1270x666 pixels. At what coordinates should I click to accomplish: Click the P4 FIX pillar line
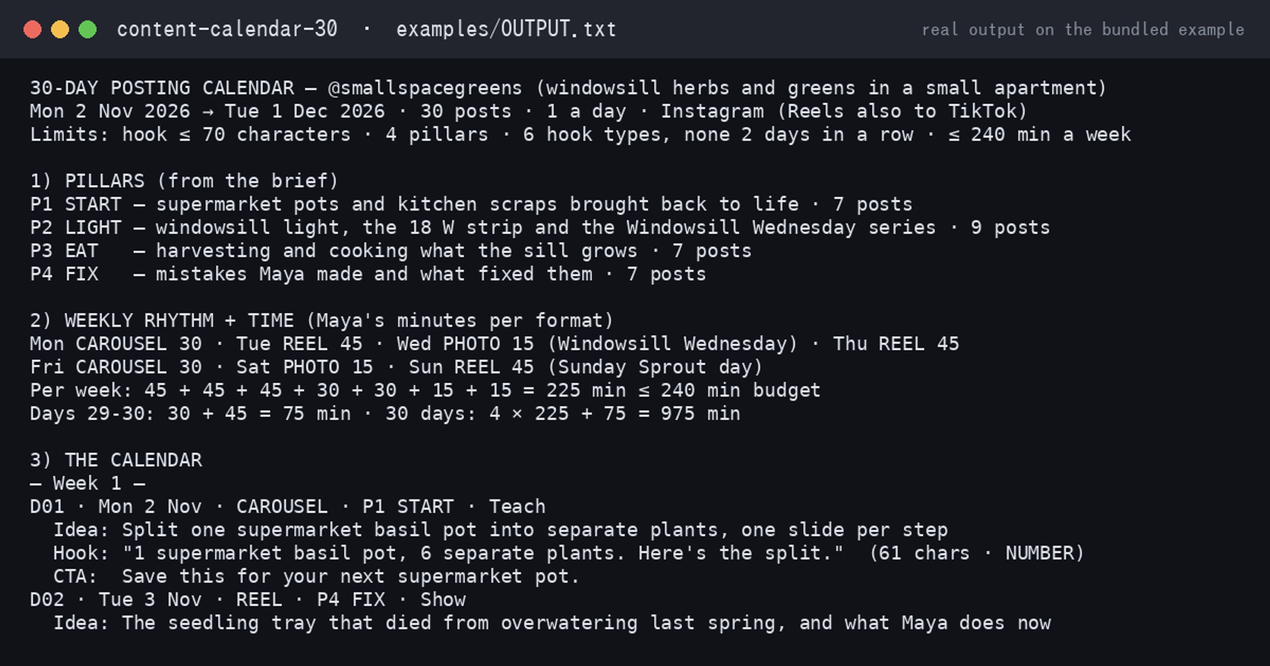[x=368, y=274]
